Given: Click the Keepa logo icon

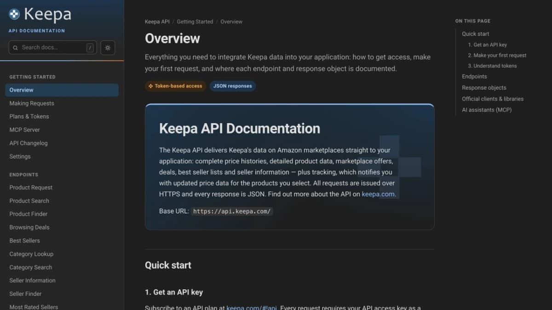Looking at the screenshot, I should [x=14, y=14].
